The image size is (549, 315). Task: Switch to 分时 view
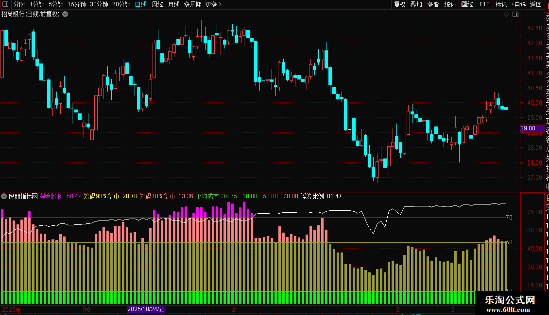[19, 4]
